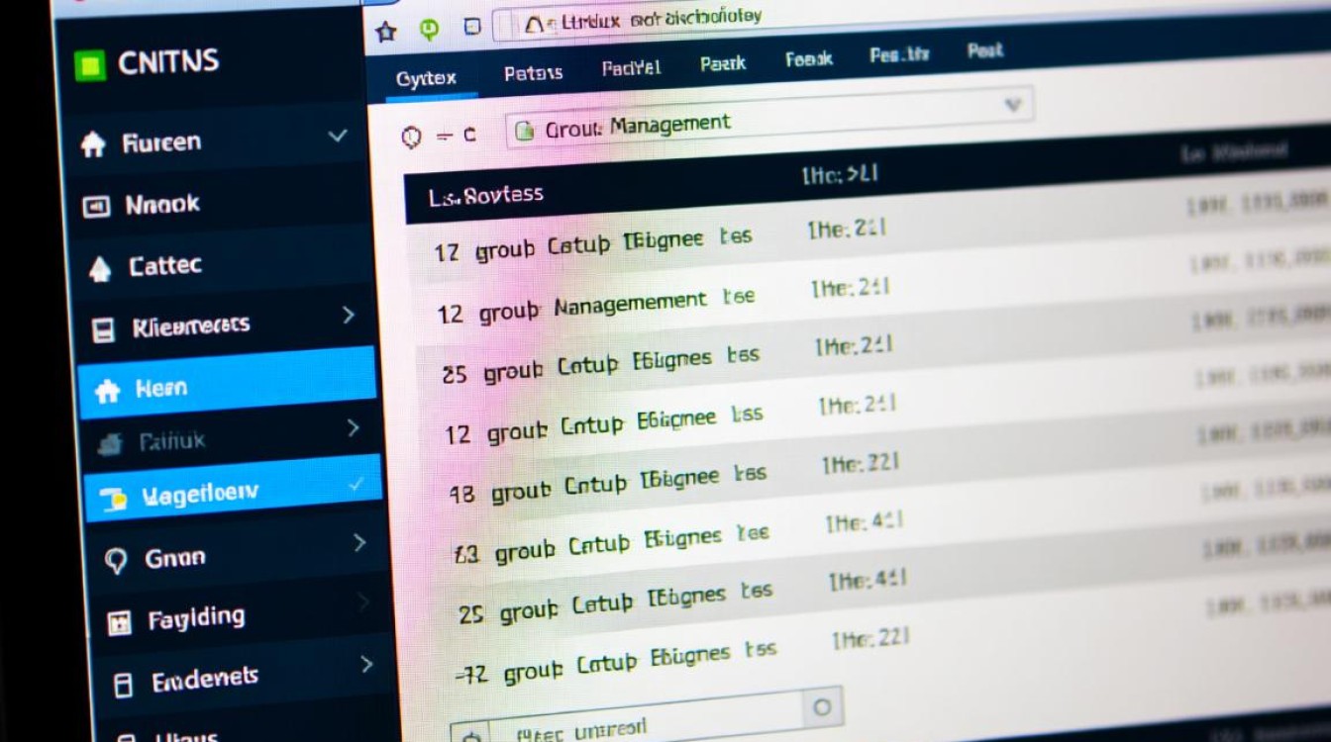Toggle the checkmark on Uagerloerv item
1331x742 pixels.
356,485
